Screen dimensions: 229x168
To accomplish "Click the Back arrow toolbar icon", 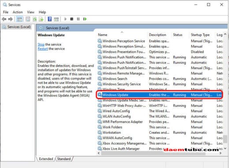I will pyautogui.click(x=4, y=19).
